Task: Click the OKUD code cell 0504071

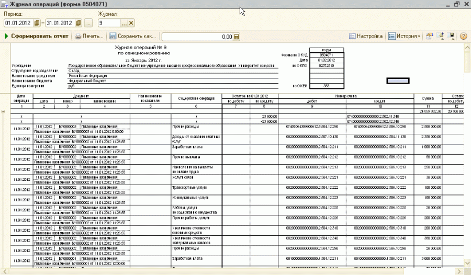Action: [327, 55]
